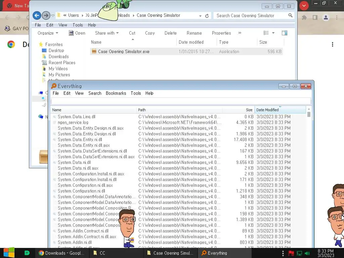
Task: Click green app icon on taskbar
Action: click(27, 253)
